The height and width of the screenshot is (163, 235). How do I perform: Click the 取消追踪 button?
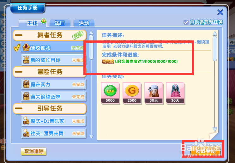[33, 151]
